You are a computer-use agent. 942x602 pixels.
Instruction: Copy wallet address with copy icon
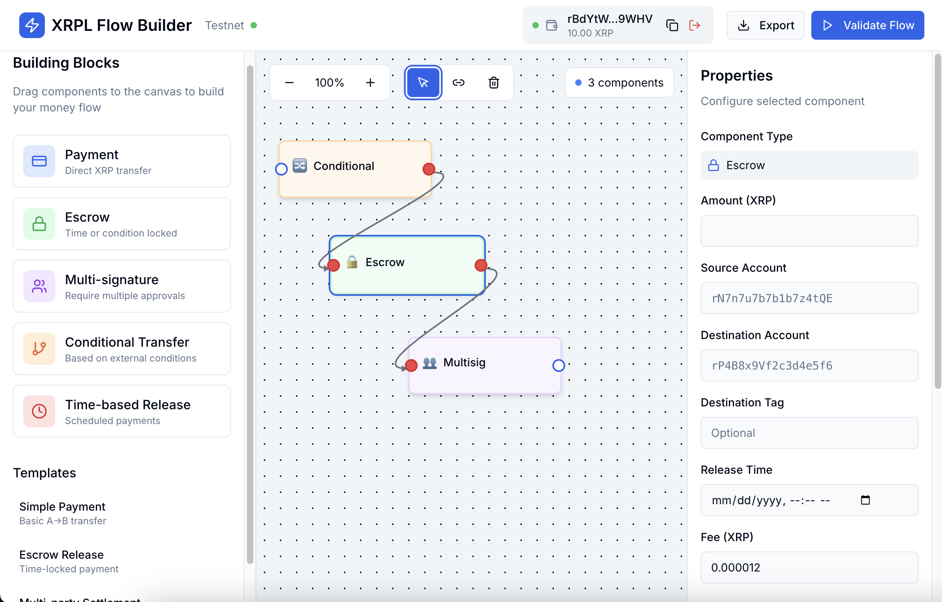pyautogui.click(x=672, y=25)
